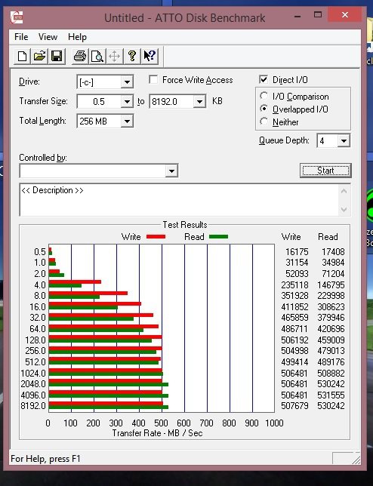
Task: Click the Read value 146795
Action: (x=331, y=285)
